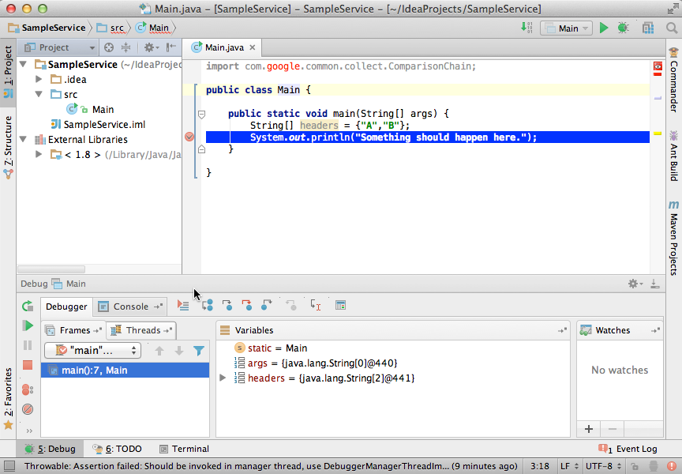Collapse the src folder
This screenshot has width=682, height=474.
pyautogui.click(x=39, y=94)
